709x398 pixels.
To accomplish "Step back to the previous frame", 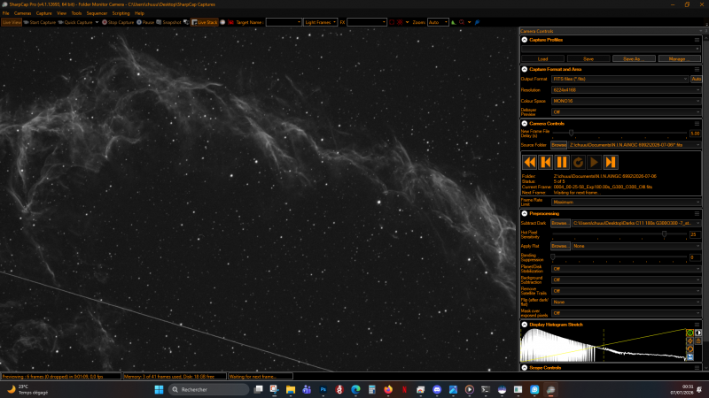I will (x=546, y=162).
